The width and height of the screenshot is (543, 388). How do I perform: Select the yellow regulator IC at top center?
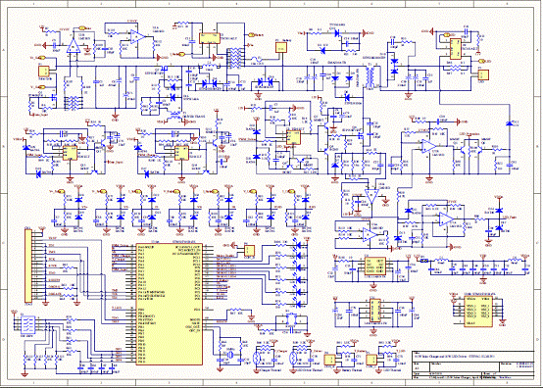click(x=209, y=38)
